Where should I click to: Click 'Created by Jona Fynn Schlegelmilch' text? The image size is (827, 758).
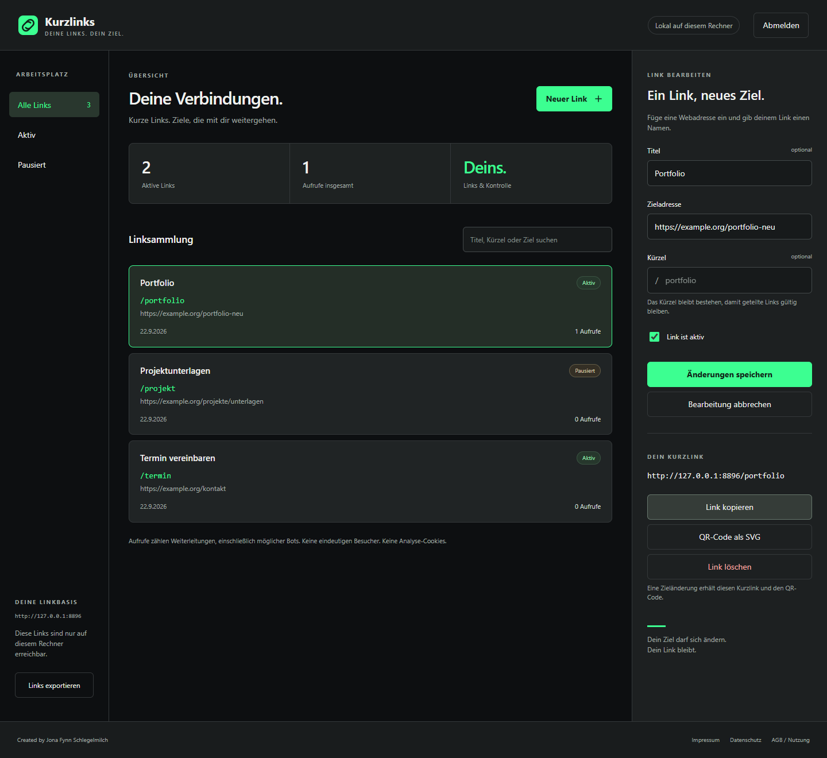pos(63,740)
